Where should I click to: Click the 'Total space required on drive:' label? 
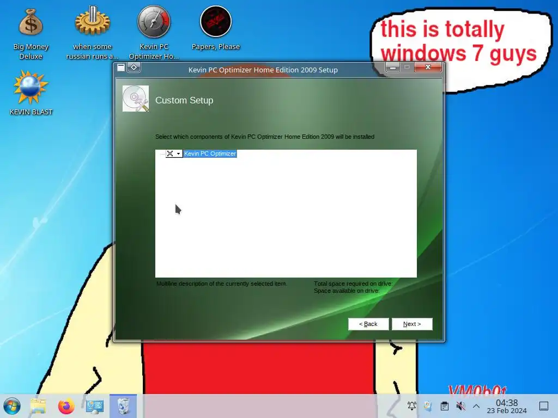(353, 284)
